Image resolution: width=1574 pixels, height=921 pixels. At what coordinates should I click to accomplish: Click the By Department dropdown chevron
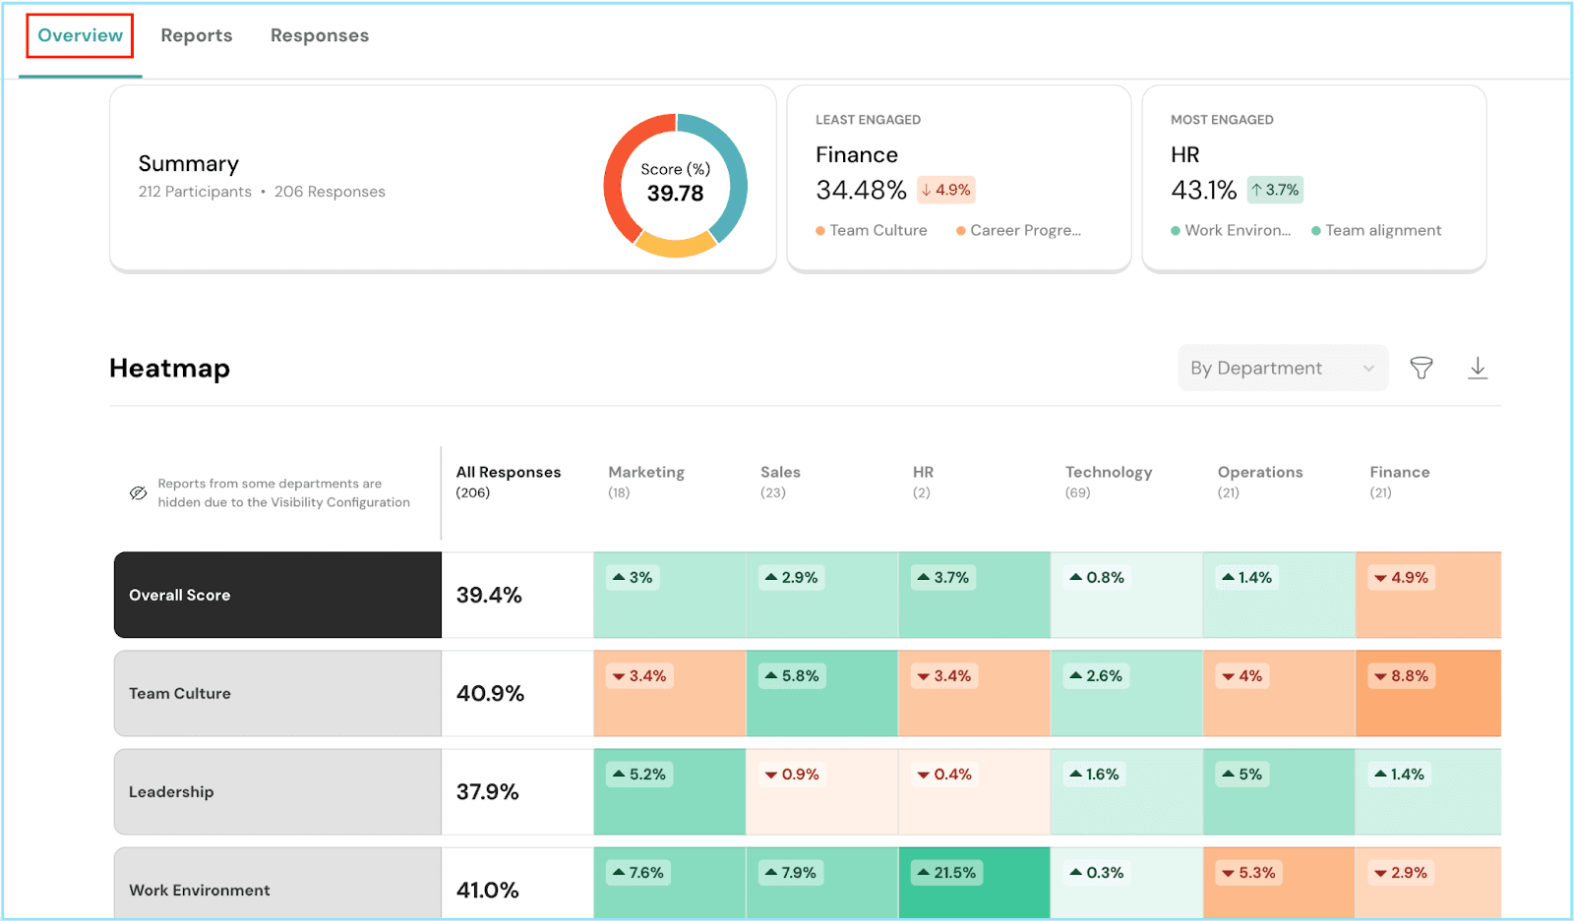(1367, 369)
